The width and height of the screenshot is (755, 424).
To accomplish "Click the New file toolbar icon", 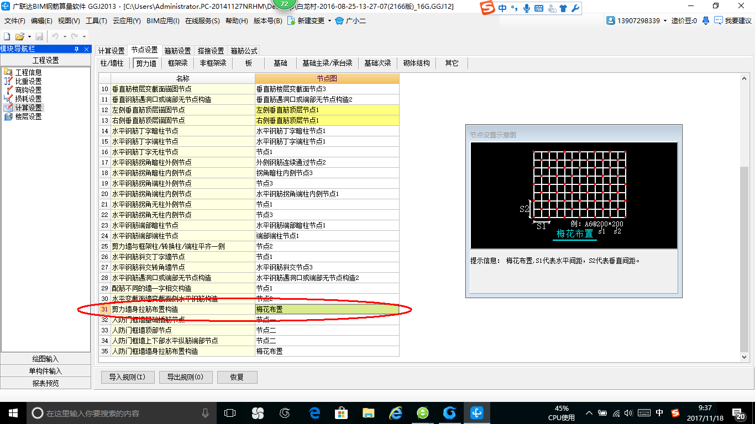I will [6, 36].
